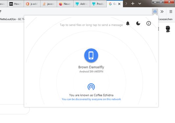Click the 'NetteLeut(h)e - GC T' bookmark

12,19
